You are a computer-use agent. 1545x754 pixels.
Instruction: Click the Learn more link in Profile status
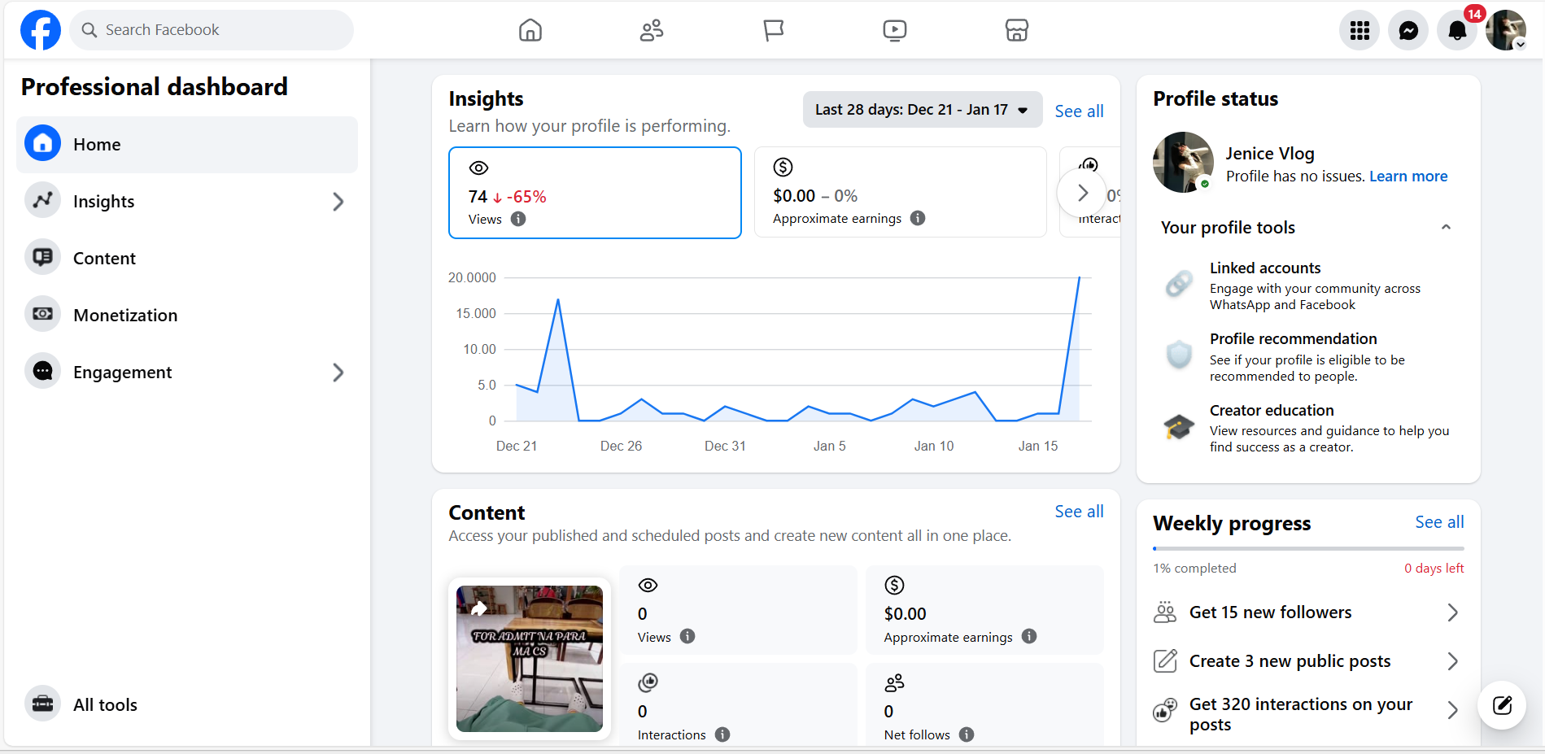[1408, 177]
